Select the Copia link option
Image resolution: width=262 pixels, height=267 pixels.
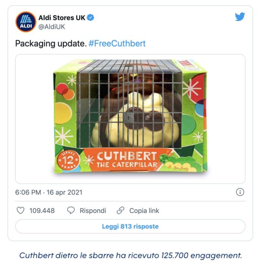144,211
